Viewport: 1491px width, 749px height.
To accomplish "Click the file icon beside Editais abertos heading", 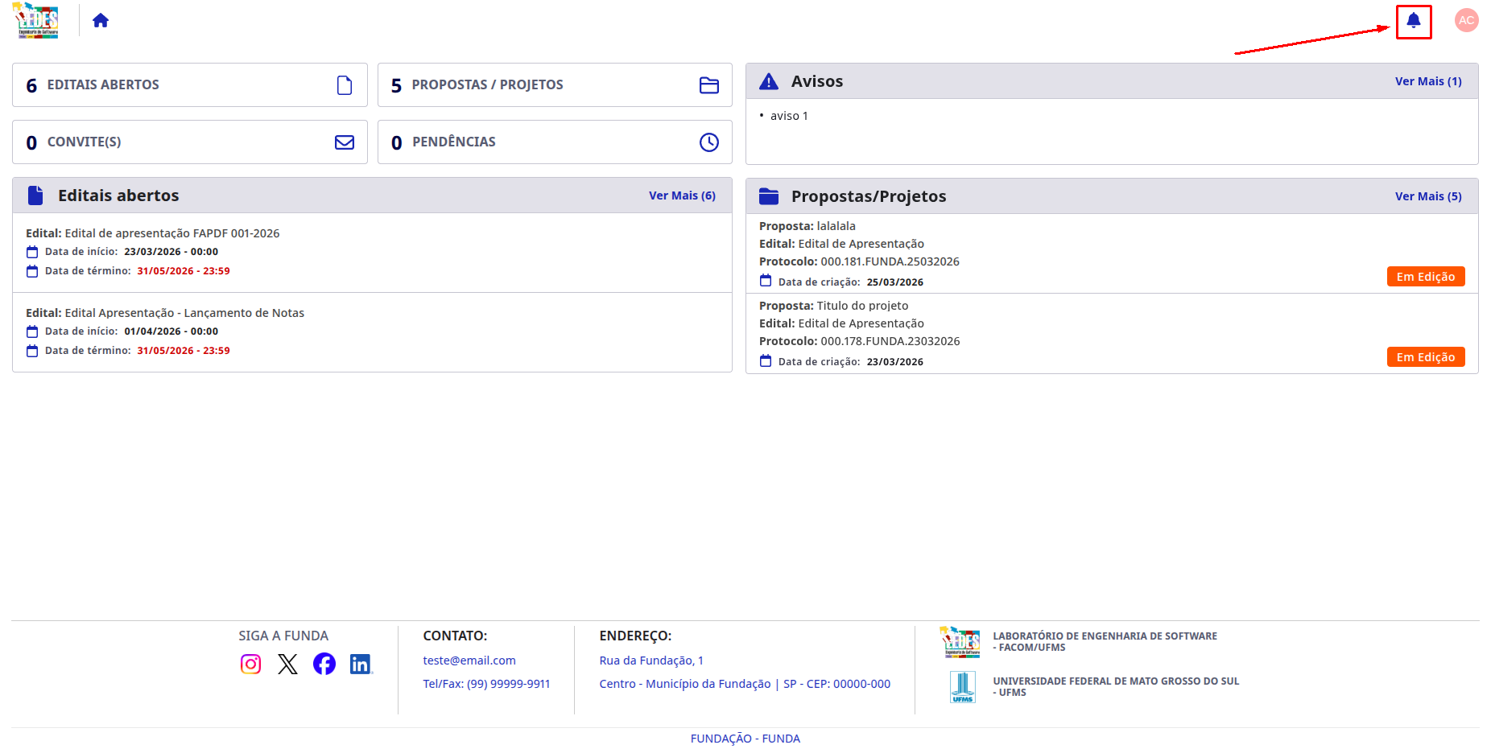I will click(35, 195).
